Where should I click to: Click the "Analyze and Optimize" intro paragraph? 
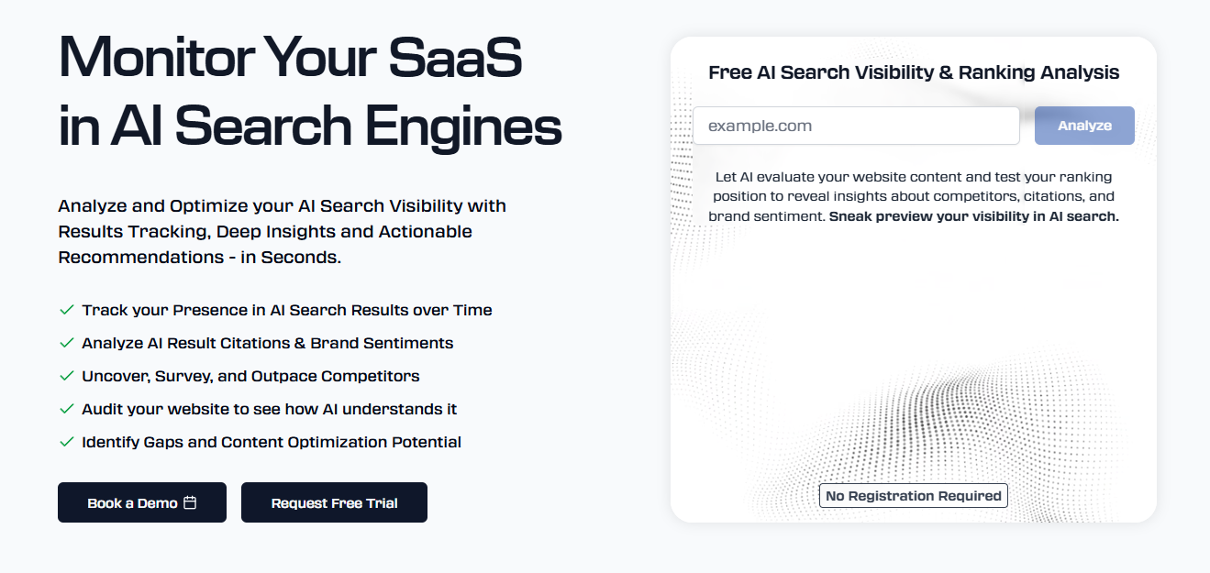tap(282, 231)
